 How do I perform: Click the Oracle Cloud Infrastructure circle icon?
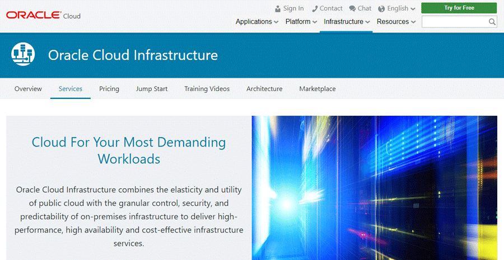coord(23,54)
